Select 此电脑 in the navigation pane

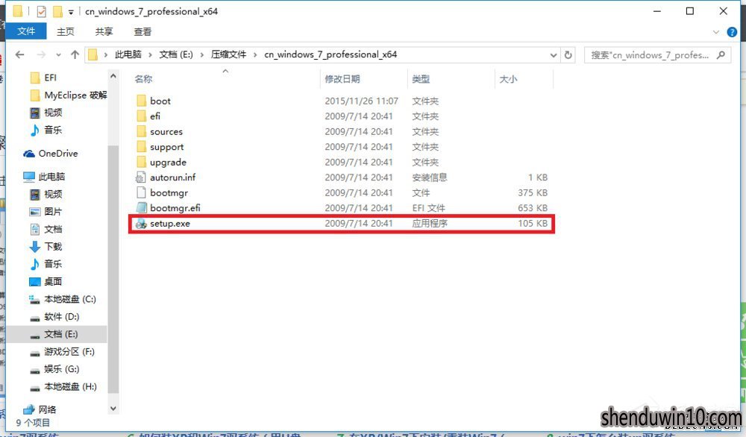pos(44,177)
